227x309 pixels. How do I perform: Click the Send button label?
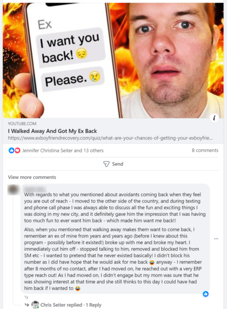click(x=118, y=164)
